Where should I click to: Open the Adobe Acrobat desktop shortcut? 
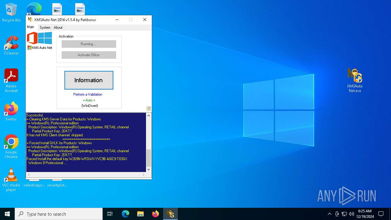11,81
